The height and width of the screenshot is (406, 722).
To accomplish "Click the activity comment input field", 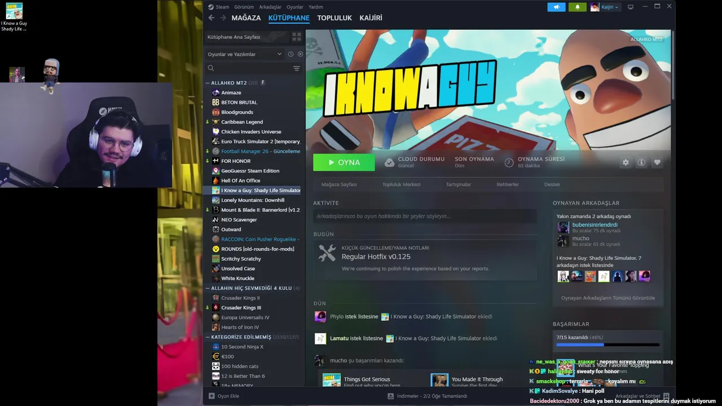I will coord(425,216).
